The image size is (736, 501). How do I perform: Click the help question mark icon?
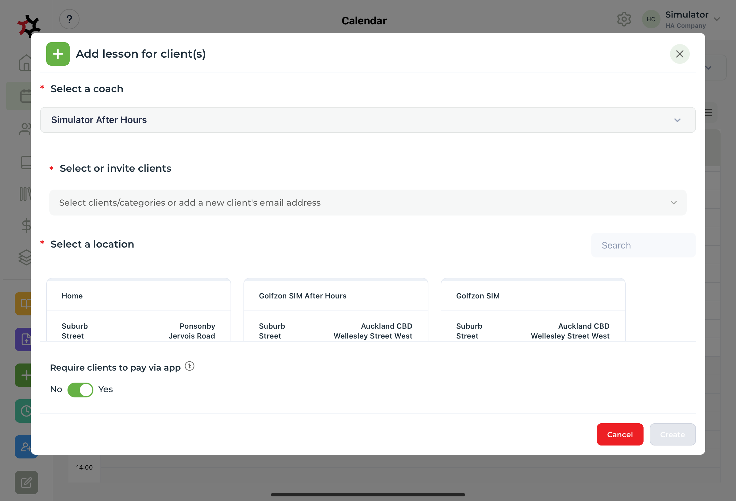tap(69, 19)
